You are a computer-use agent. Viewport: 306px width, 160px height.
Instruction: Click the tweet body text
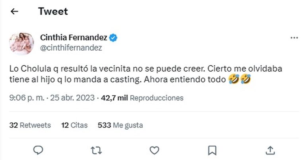coord(119,74)
